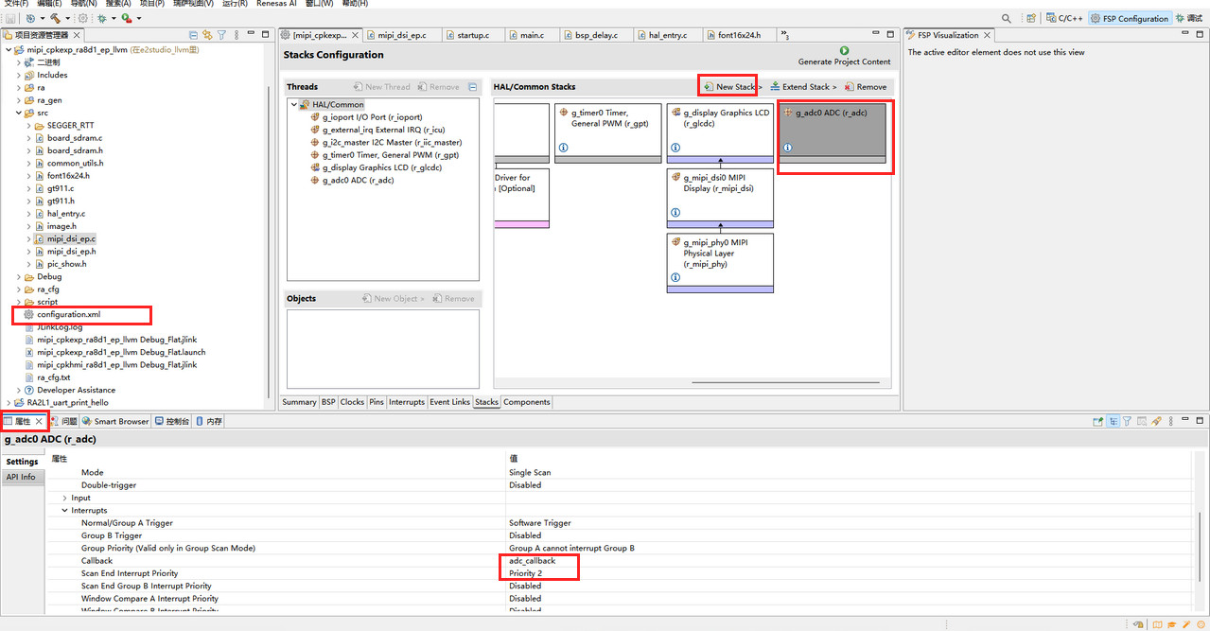
Task: Click the Priority 2 value for Scan End Interrupt
Action: point(526,573)
